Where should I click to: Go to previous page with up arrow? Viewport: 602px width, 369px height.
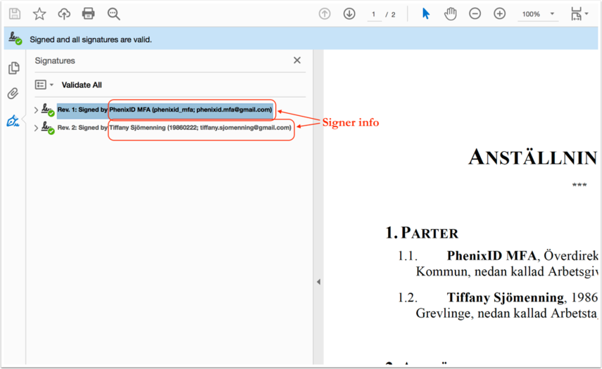(325, 14)
